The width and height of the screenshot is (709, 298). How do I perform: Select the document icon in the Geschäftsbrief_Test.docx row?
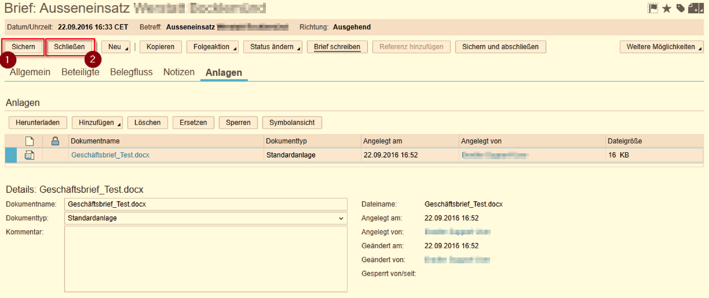click(x=30, y=155)
